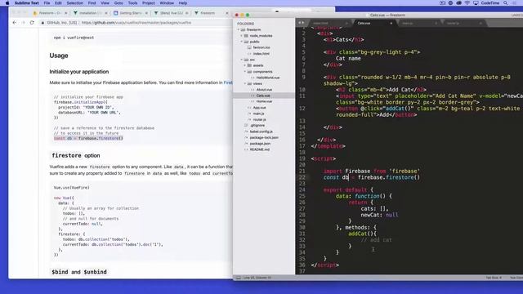523x294 pixels.
Task: Switch to the Vue browser tab
Action: point(171,13)
